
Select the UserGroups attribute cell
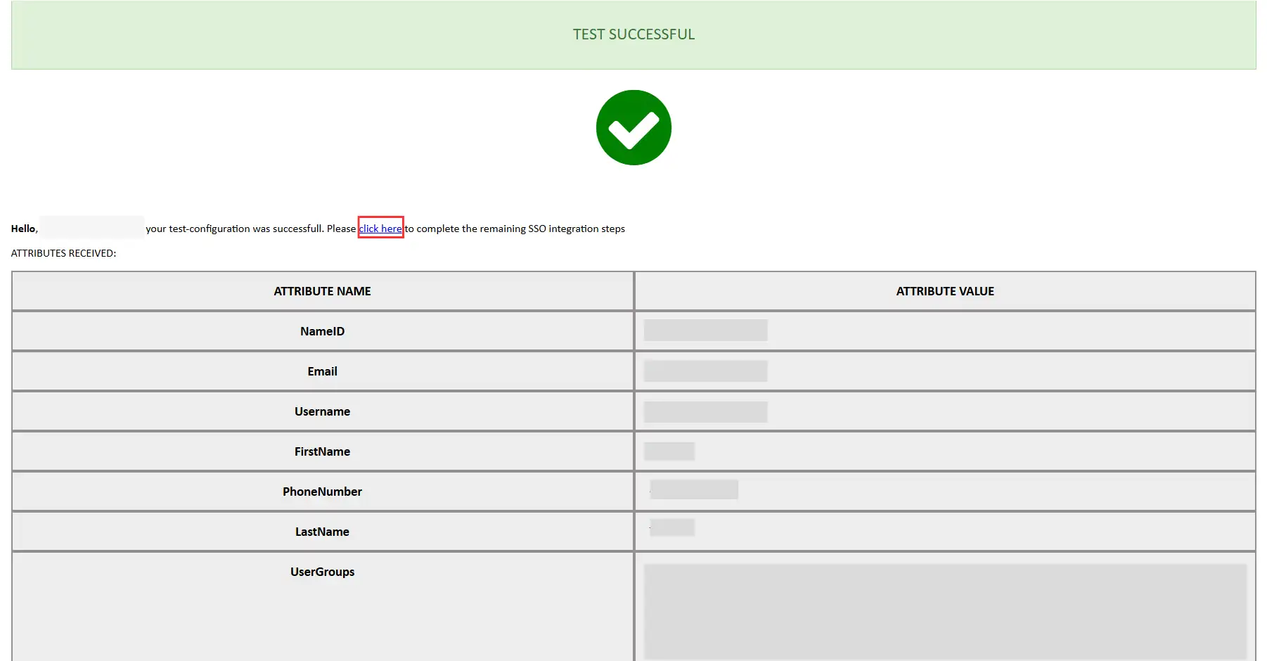tap(323, 607)
